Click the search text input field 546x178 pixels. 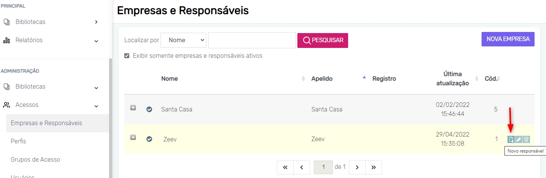(x=252, y=40)
